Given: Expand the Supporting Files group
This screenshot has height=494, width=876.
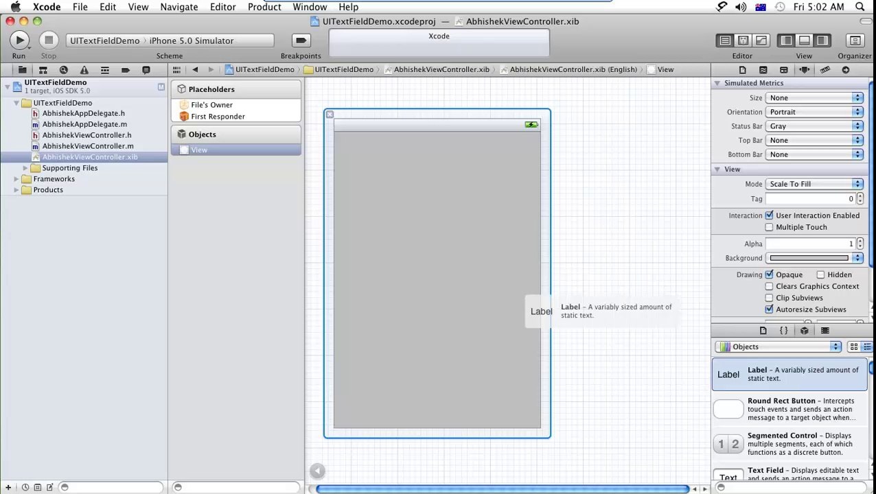Looking at the screenshot, I should (25, 168).
